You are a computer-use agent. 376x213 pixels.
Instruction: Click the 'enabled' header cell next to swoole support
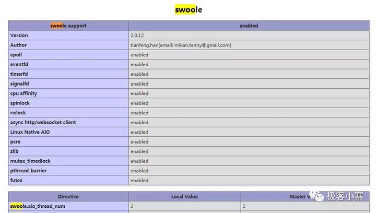click(x=249, y=26)
